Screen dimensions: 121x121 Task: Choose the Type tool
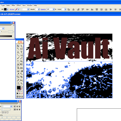(21, 52)
